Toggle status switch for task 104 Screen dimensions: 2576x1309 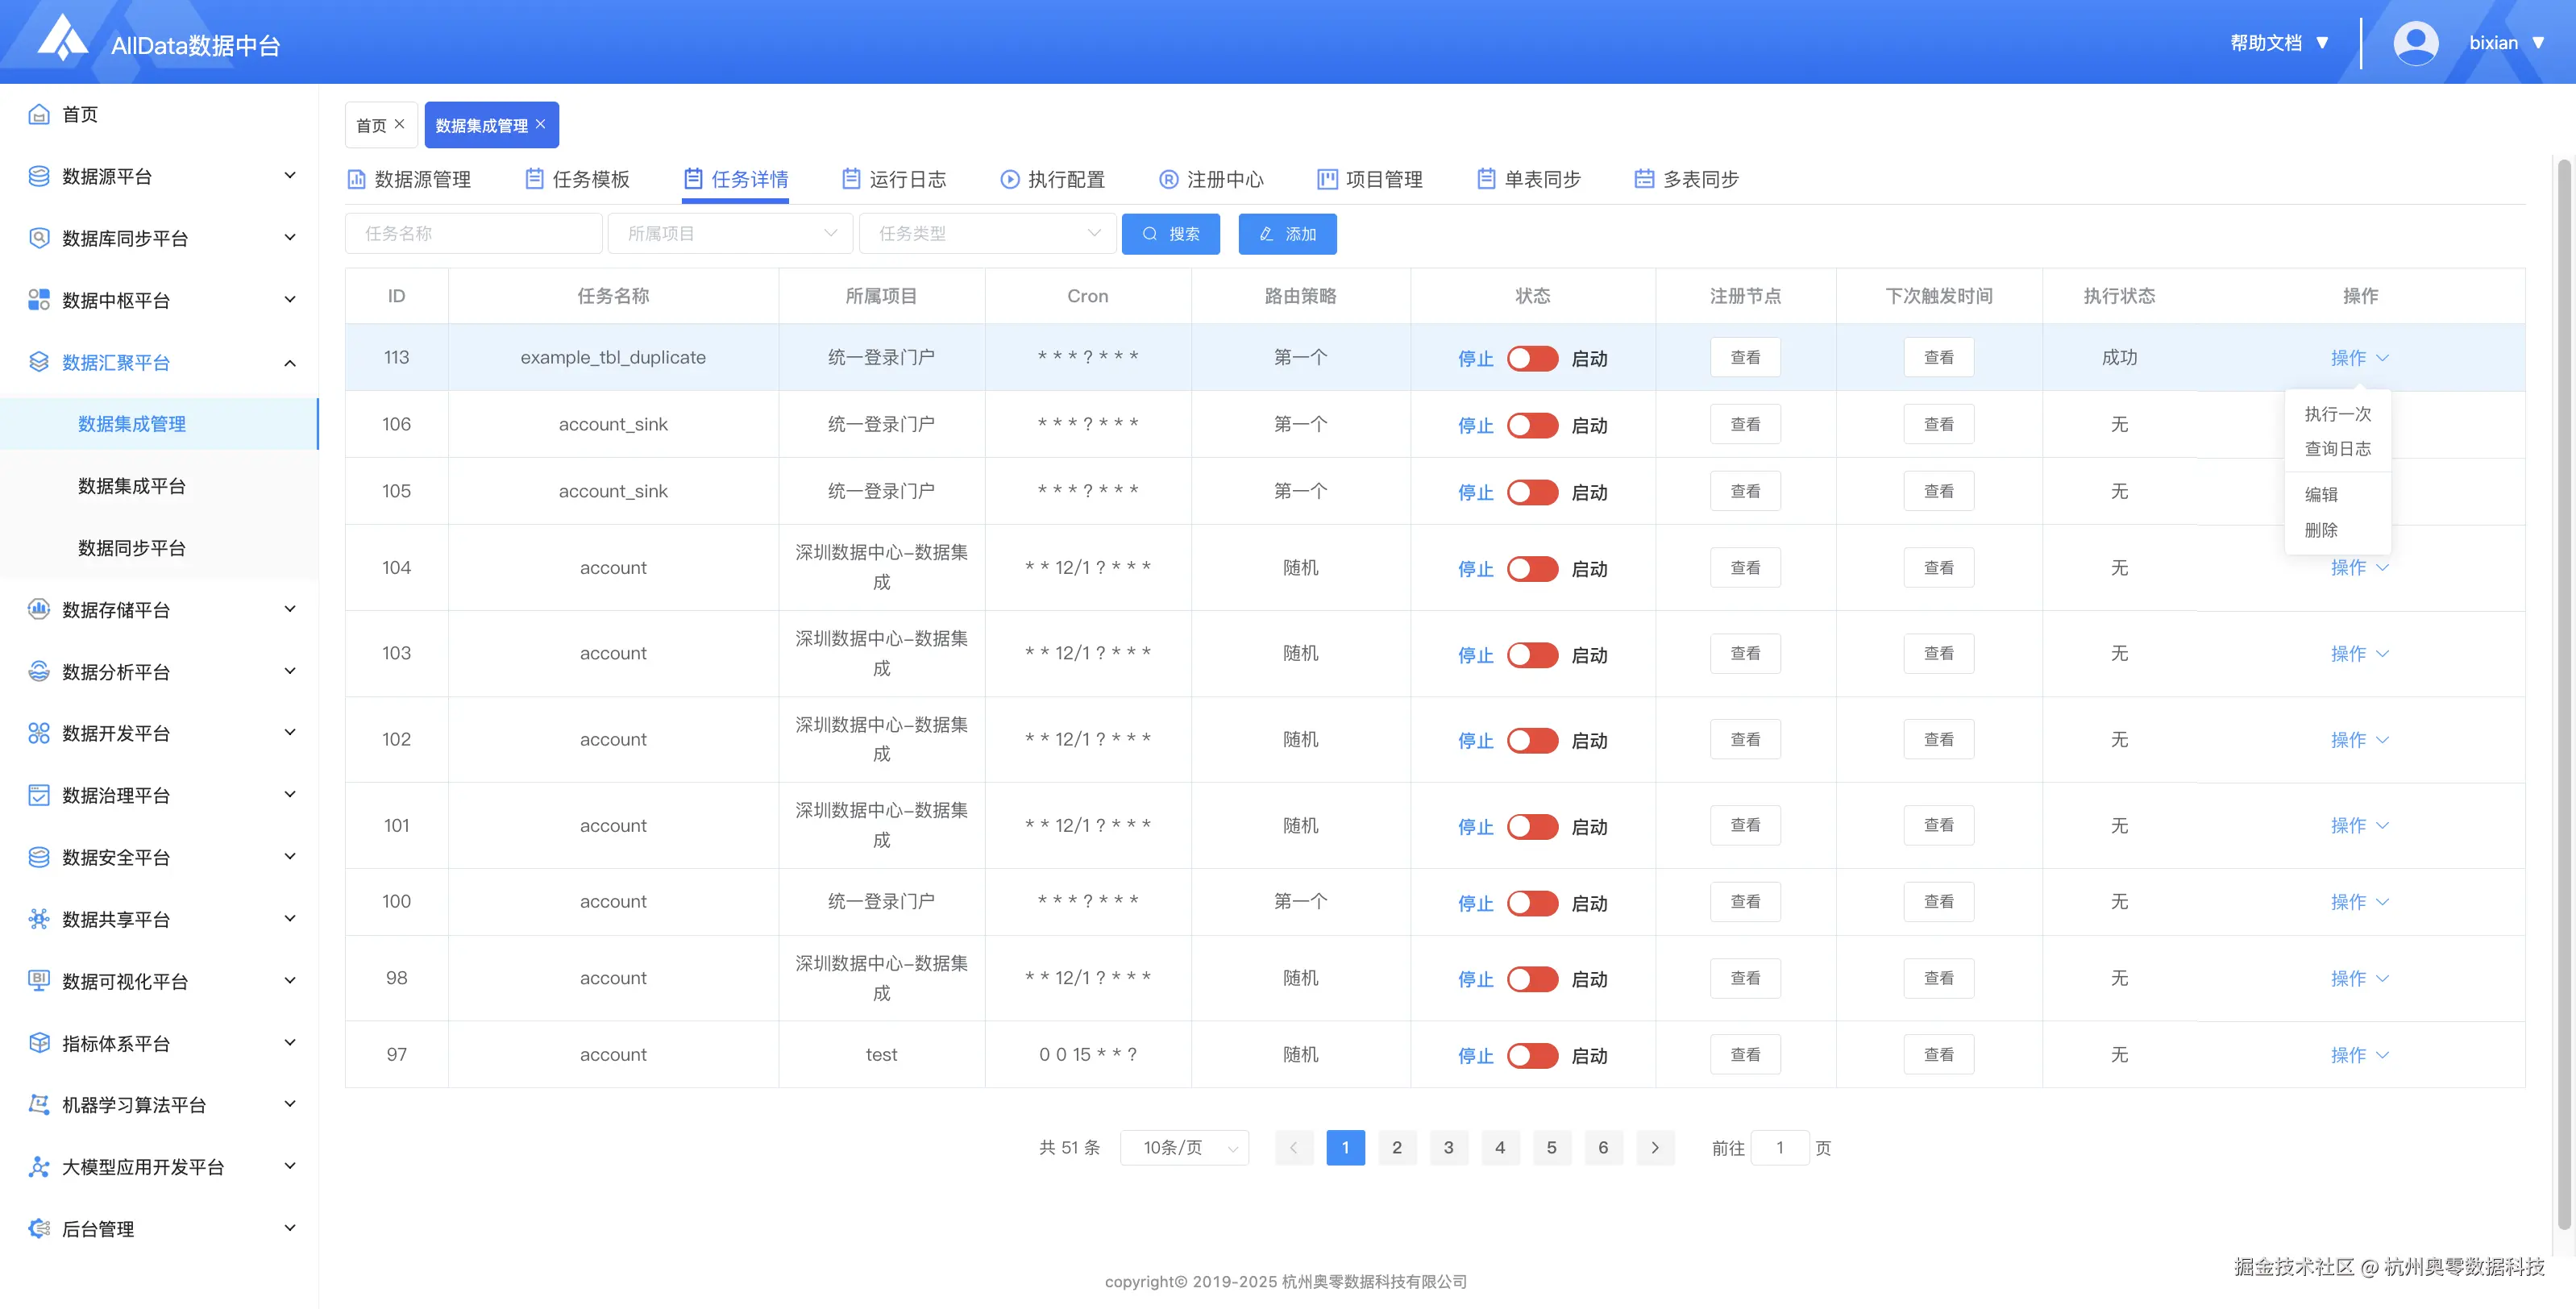[x=1532, y=568]
